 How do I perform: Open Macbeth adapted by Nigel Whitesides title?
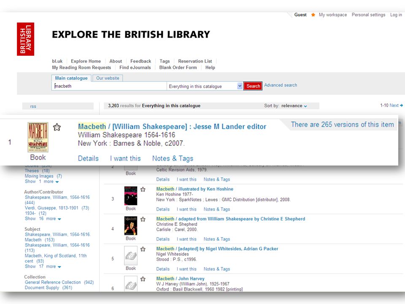coord(217,249)
